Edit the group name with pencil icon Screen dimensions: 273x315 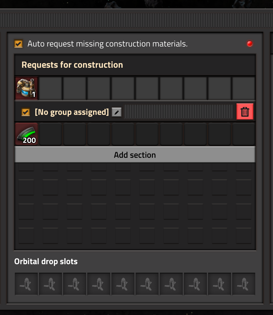click(116, 112)
